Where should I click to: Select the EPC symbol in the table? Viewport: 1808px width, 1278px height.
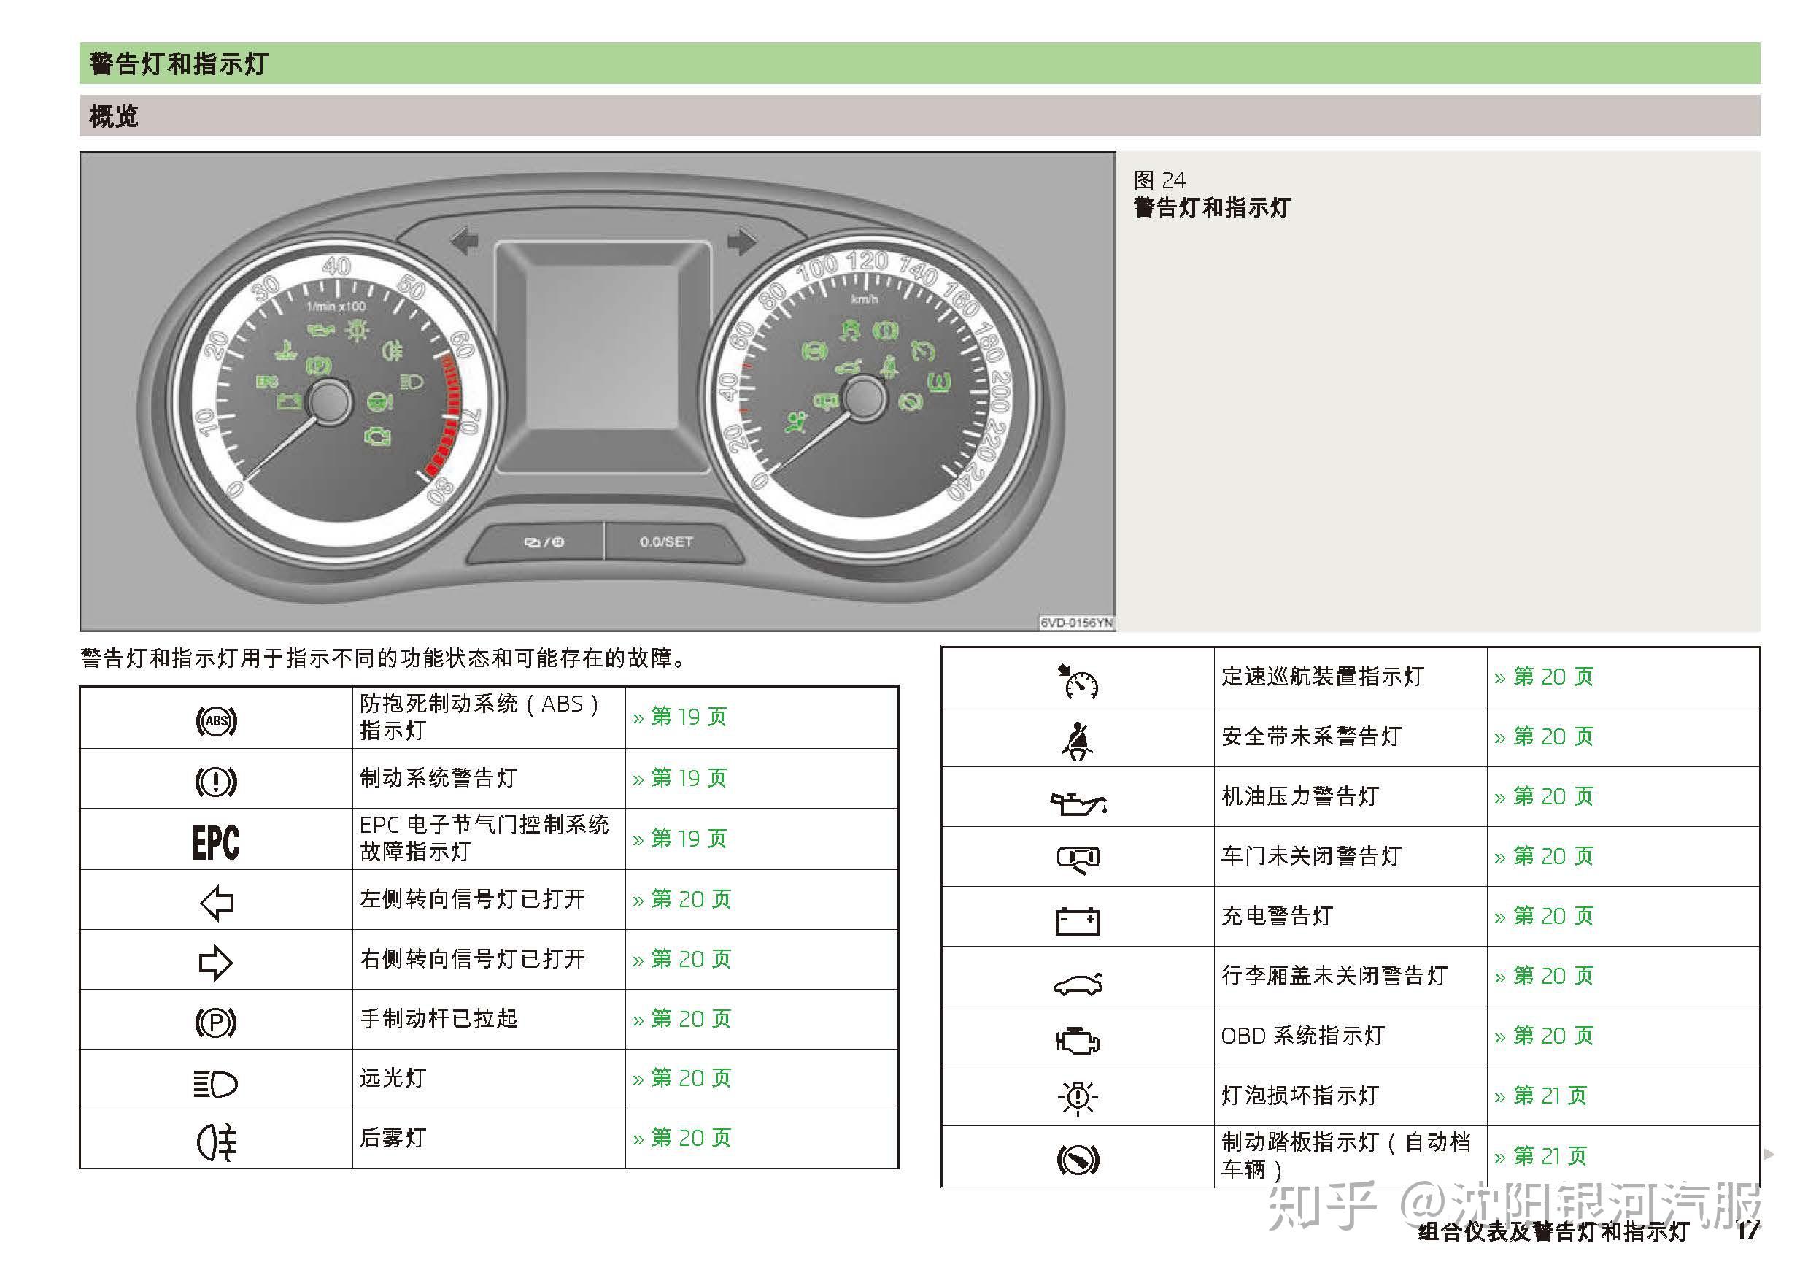[216, 842]
